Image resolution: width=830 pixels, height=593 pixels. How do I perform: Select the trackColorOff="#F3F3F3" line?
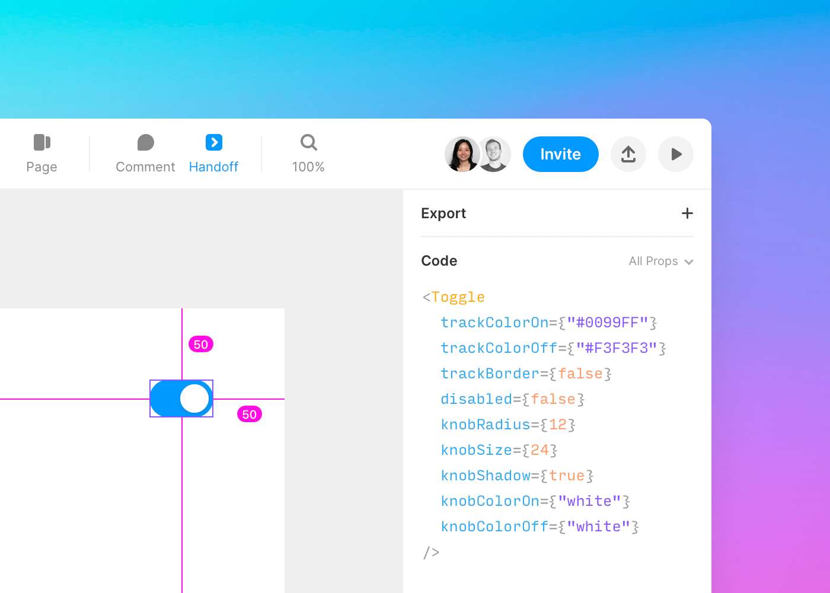[554, 348]
